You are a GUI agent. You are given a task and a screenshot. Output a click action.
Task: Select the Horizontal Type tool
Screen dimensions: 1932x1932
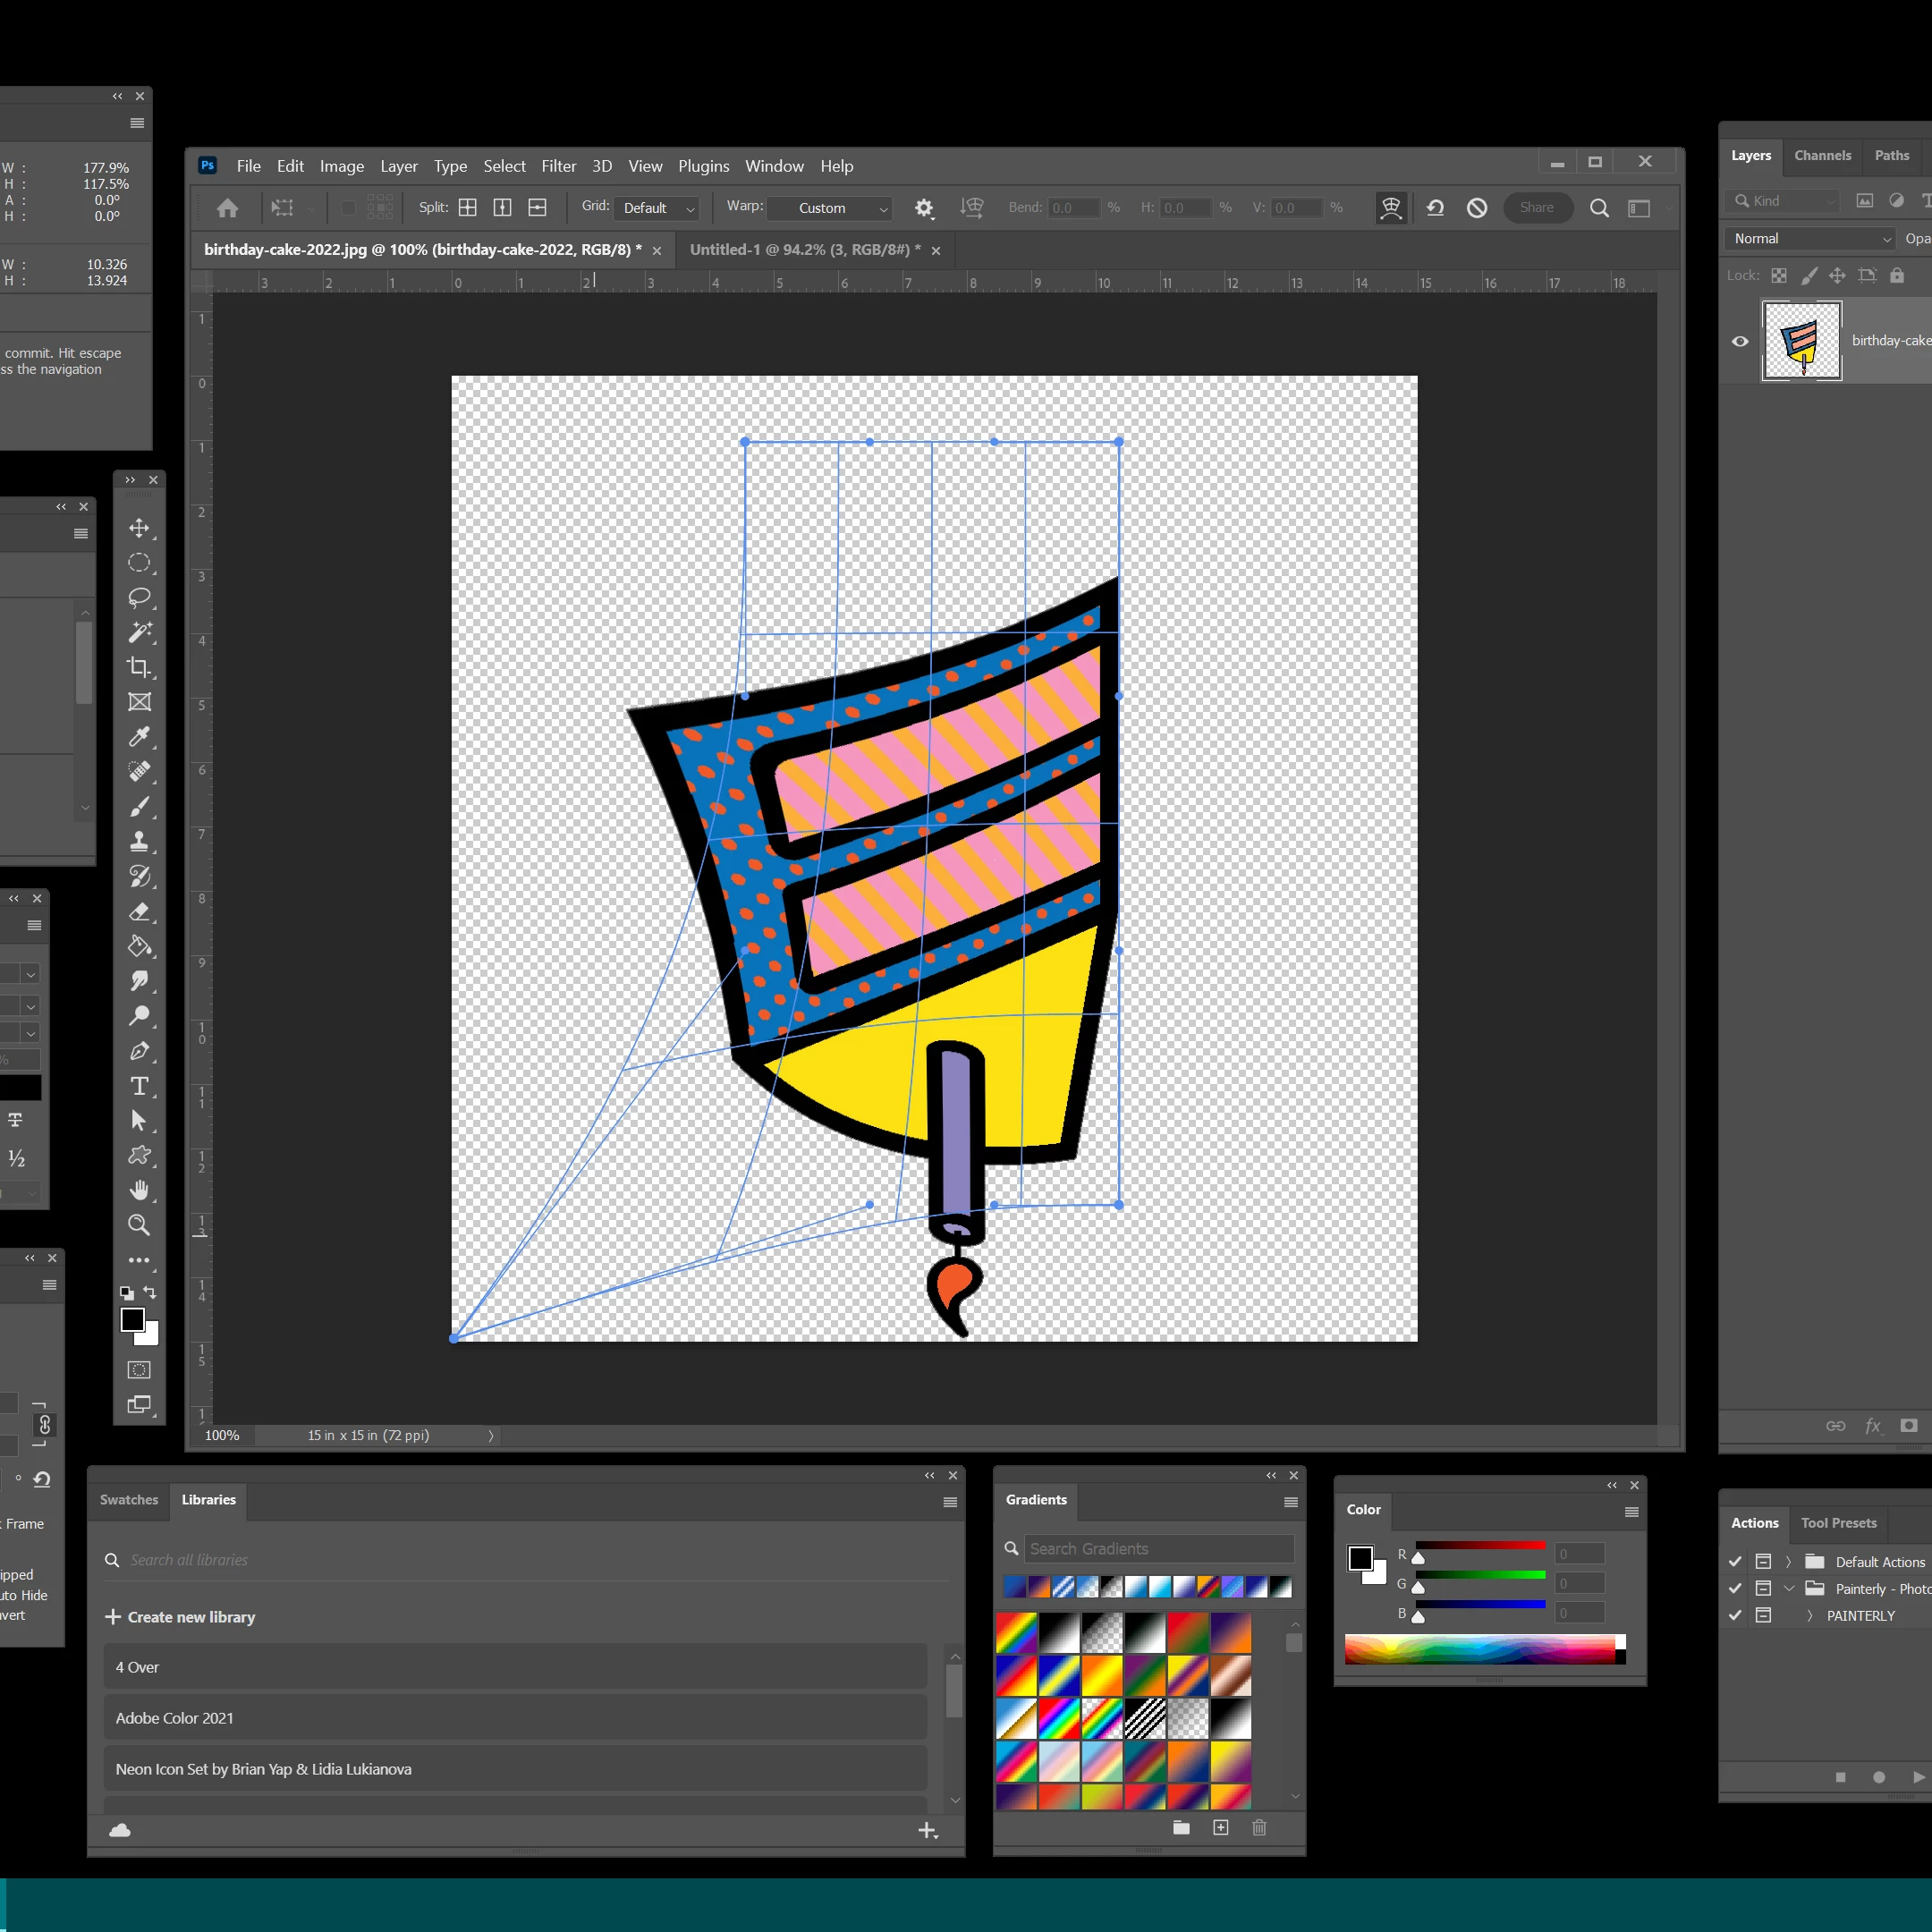139,1086
